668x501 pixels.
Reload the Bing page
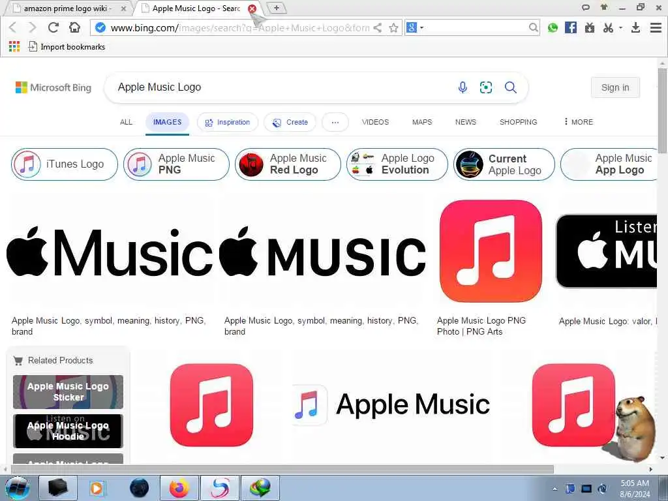pos(53,27)
